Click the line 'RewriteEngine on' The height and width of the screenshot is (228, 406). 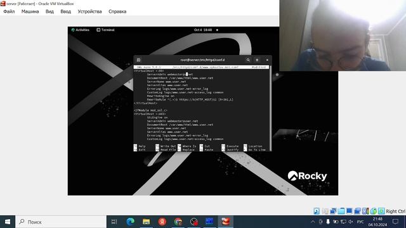(x=160, y=96)
